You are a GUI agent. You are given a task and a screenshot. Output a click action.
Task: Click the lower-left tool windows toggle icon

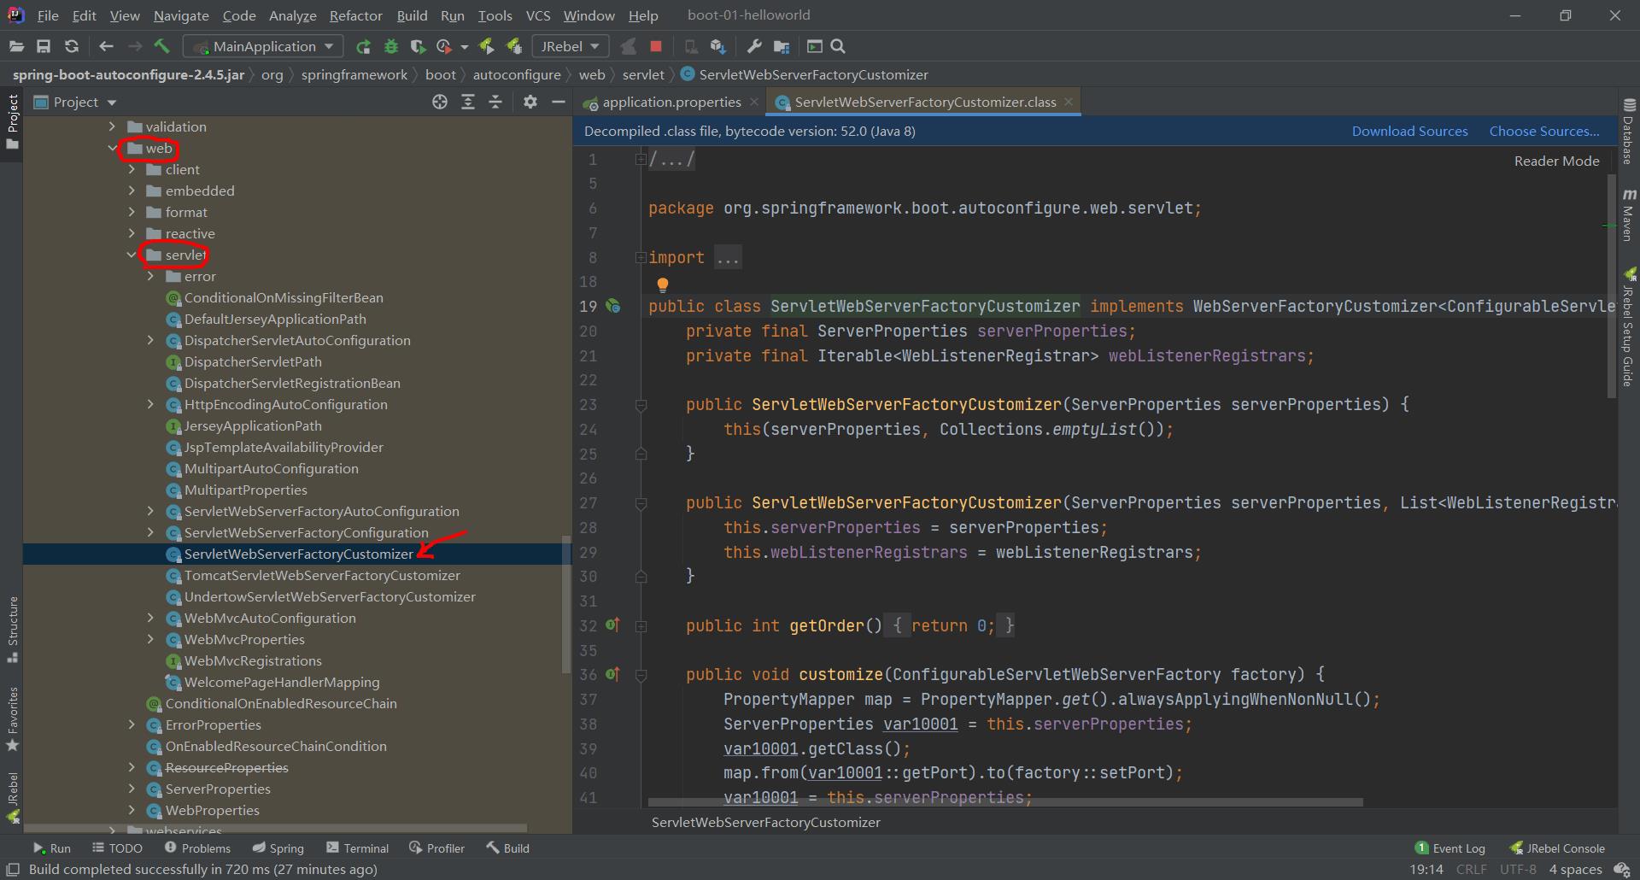13,870
